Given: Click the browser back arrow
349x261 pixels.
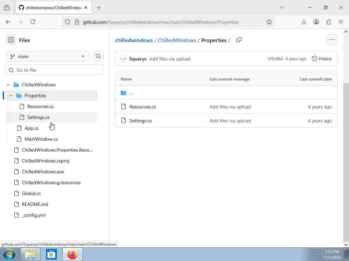Looking at the screenshot, I should click(x=8, y=22).
